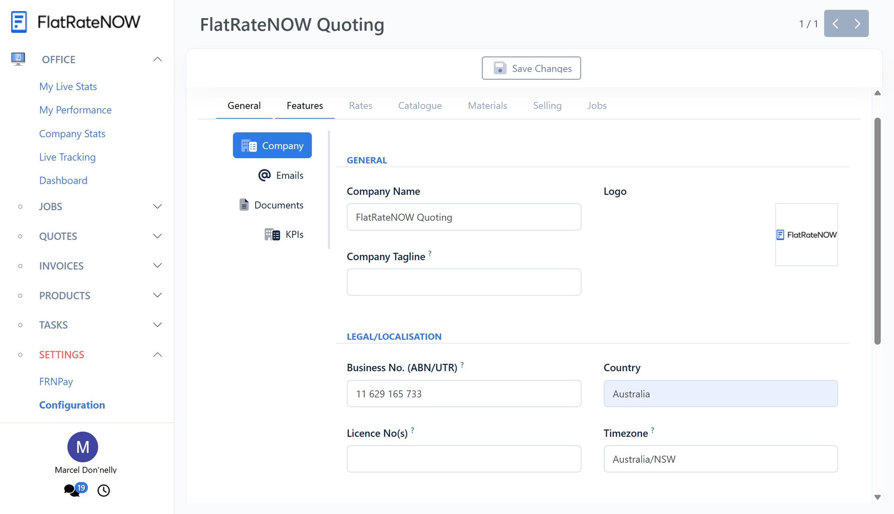894x514 pixels.
Task: Click the Save Changes button
Action: [531, 68]
